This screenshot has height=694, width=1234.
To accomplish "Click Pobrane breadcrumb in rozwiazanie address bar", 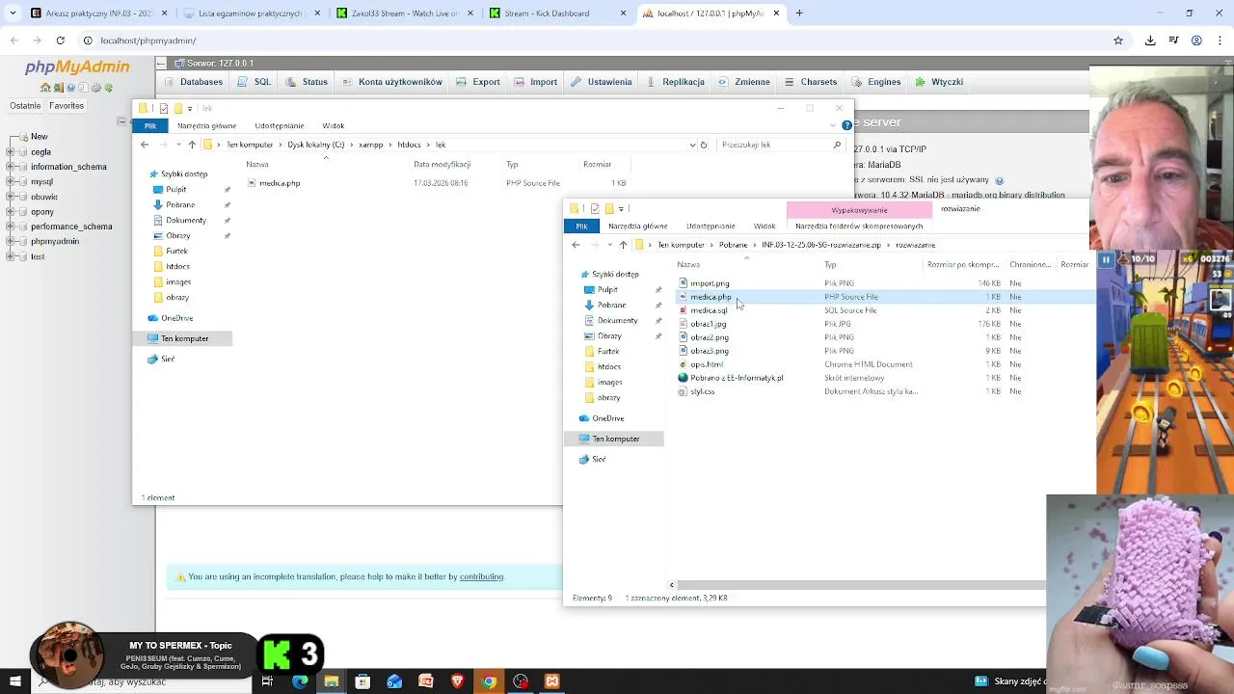I will click(733, 245).
